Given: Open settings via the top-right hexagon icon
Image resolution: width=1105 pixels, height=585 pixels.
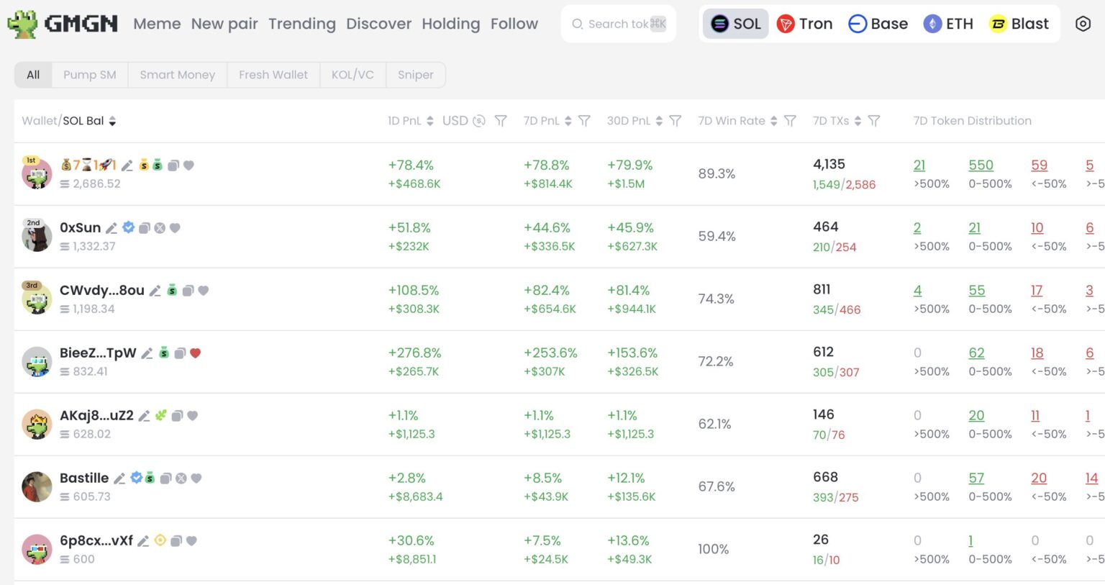Looking at the screenshot, I should click(x=1083, y=24).
